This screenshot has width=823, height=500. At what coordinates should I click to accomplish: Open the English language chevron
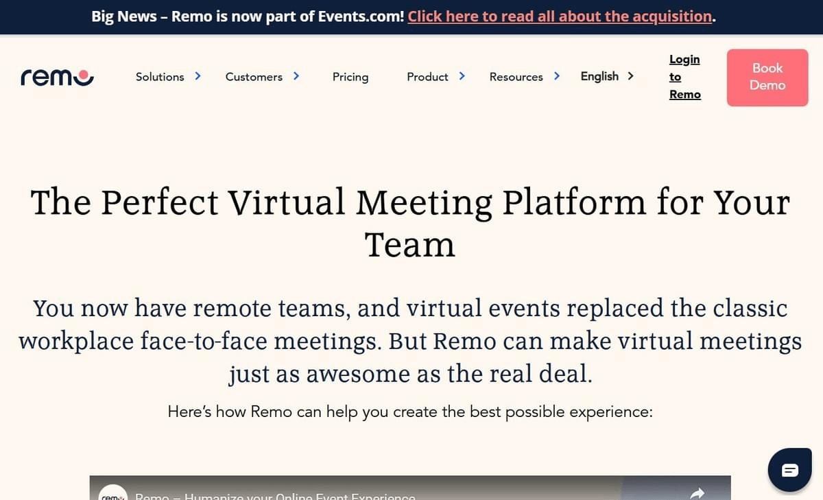(630, 76)
